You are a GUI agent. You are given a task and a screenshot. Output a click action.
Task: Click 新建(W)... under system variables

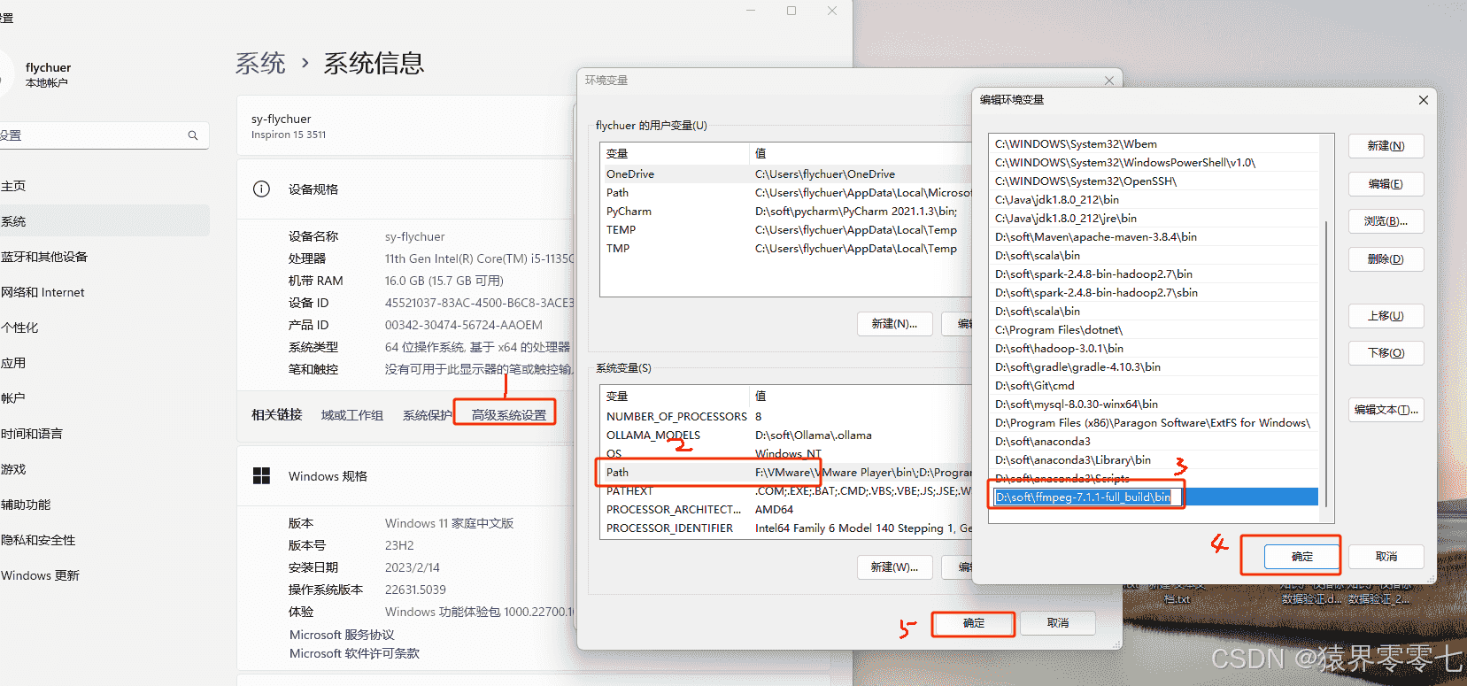point(894,567)
